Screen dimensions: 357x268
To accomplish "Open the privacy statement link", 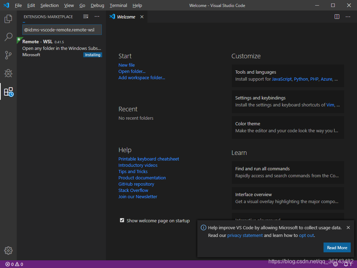I will [245, 236].
